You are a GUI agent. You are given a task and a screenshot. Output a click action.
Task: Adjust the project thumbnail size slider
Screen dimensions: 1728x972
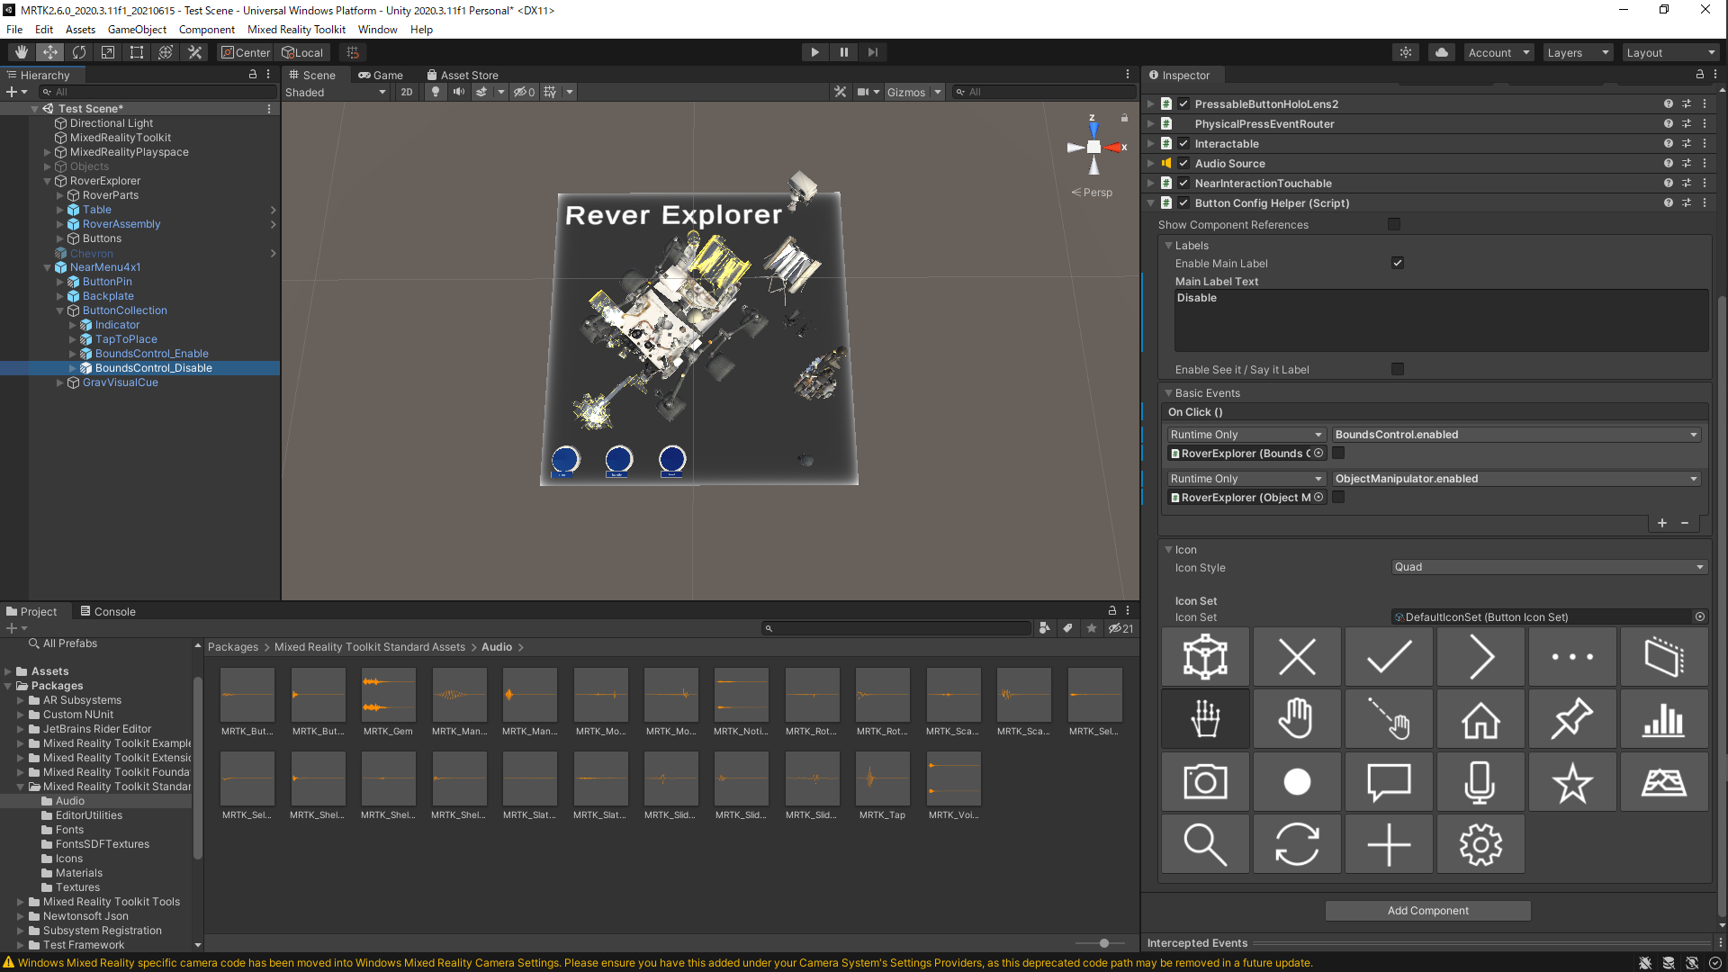click(x=1103, y=943)
